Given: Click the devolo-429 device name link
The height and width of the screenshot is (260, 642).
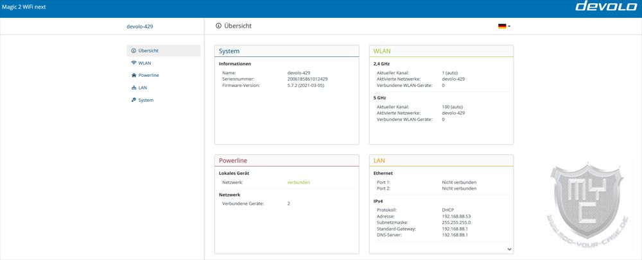Looking at the screenshot, I should 139,26.
